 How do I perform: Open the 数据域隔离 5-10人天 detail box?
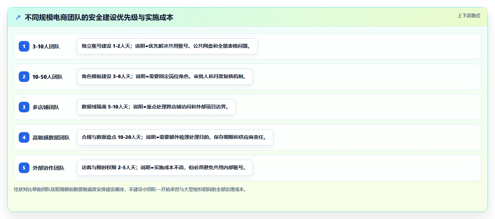pos(156,107)
